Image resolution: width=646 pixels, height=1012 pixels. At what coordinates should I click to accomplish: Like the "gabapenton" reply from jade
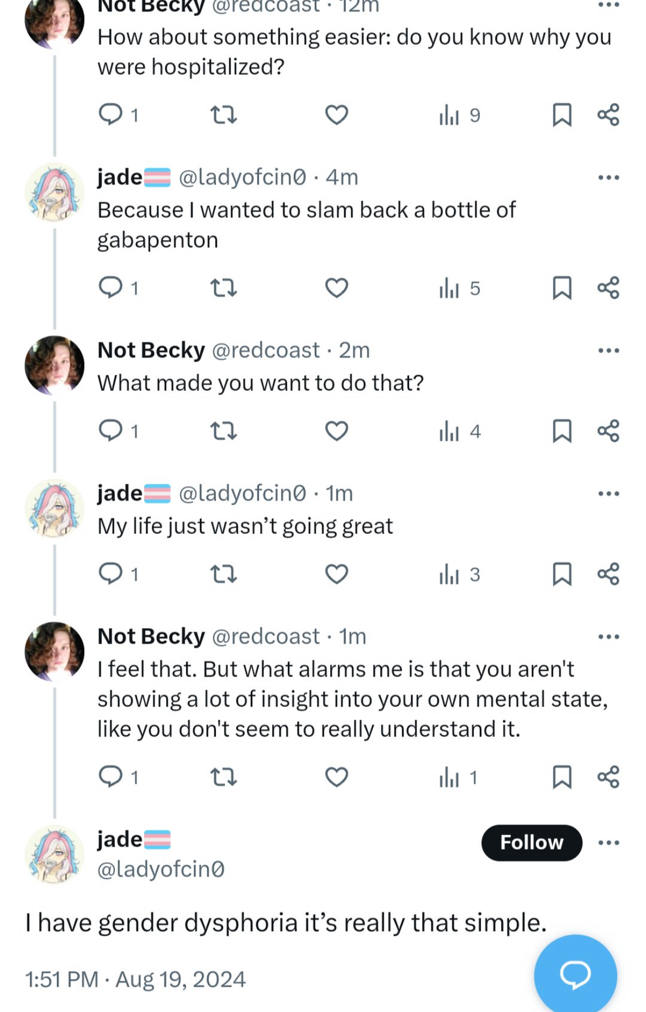(x=336, y=288)
